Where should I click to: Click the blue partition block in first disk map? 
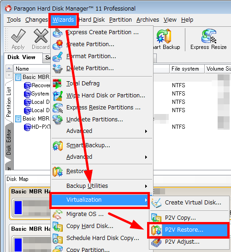tap(18, 208)
